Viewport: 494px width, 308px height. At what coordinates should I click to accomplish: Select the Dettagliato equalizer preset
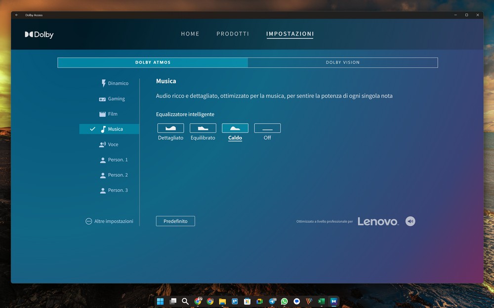tap(170, 128)
